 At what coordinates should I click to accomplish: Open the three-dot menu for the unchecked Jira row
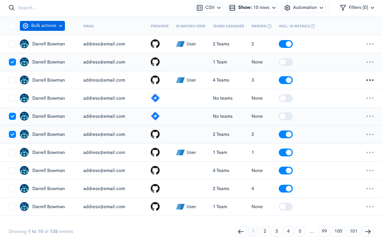[370, 98]
